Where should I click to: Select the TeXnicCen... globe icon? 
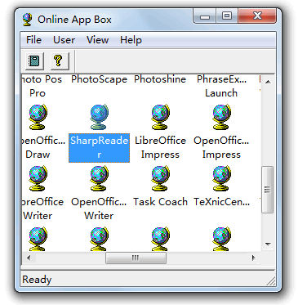(222, 178)
